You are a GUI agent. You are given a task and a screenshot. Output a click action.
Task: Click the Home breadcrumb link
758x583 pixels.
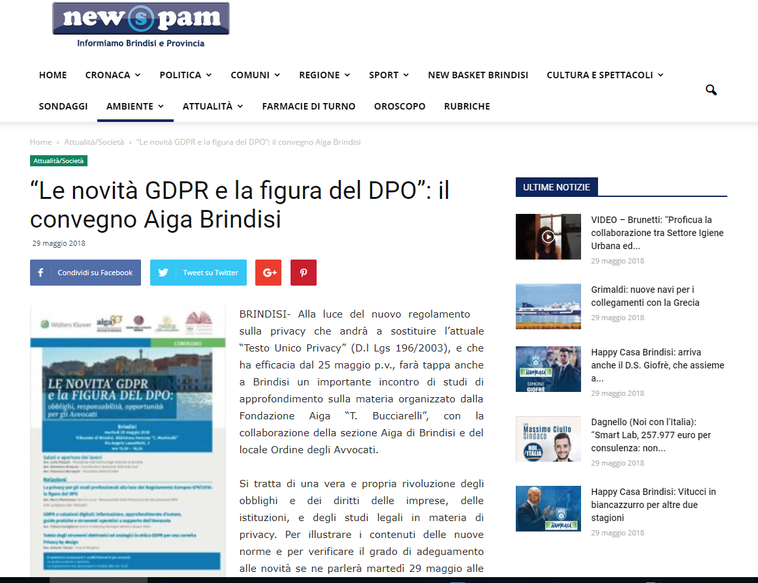40,142
